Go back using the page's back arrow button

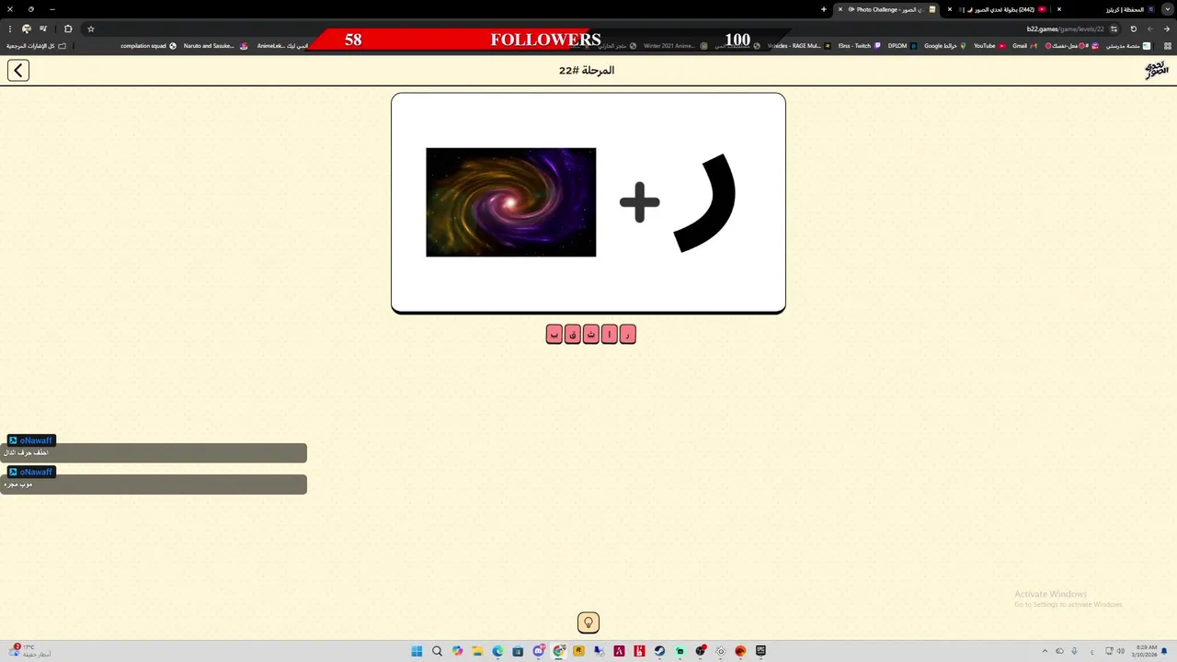(x=18, y=71)
